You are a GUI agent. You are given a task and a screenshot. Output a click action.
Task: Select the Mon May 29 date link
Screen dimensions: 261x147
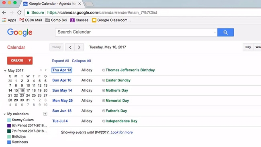click(62, 100)
